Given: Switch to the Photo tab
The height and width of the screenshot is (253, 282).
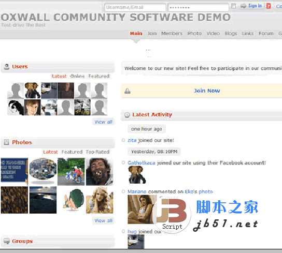Looking at the screenshot, I should [x=194, y=34].
